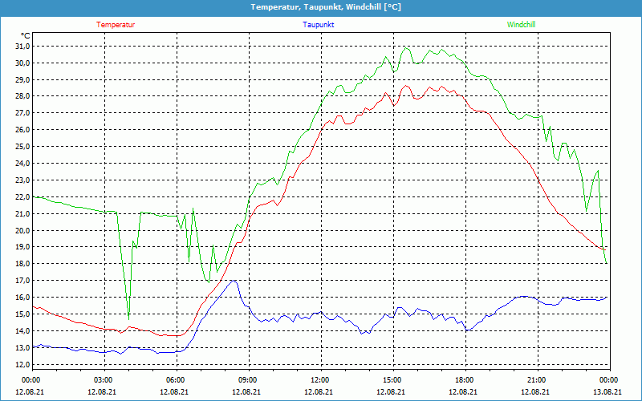The width and height of the screenshot is (642, 401).
Task: Click the 29,0 y-axis value
Action: [x=23, y=79]
